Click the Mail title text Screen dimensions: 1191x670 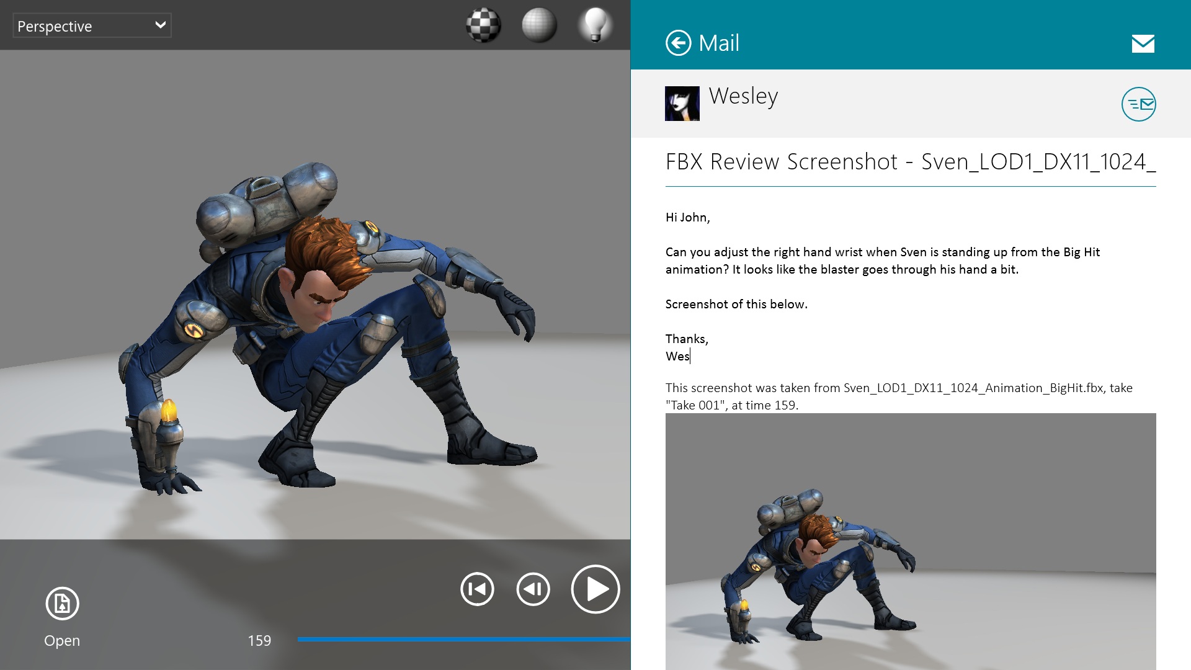[719, 43]
